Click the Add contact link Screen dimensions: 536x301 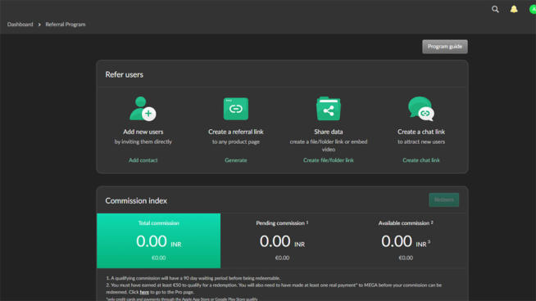pos(143,160)
